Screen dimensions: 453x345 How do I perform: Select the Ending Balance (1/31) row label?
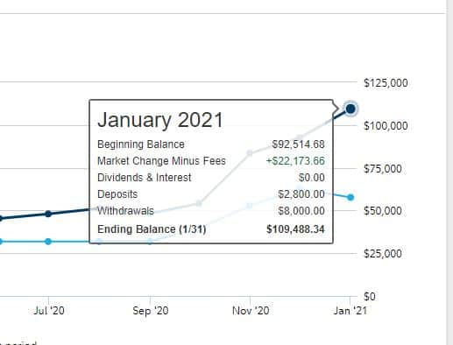(152, 229)
